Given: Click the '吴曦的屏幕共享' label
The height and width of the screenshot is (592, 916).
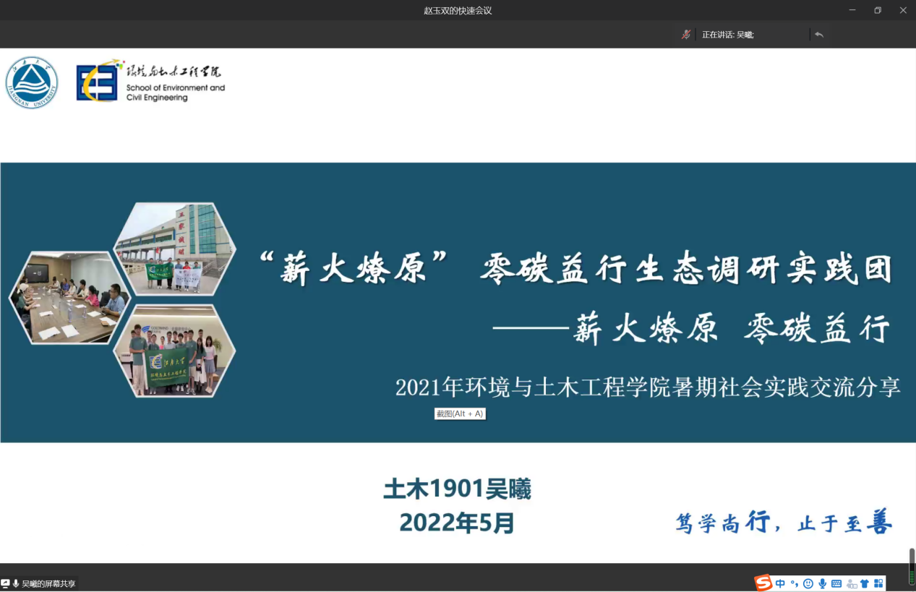Looking at the screenshot, I should coord(48,583).
